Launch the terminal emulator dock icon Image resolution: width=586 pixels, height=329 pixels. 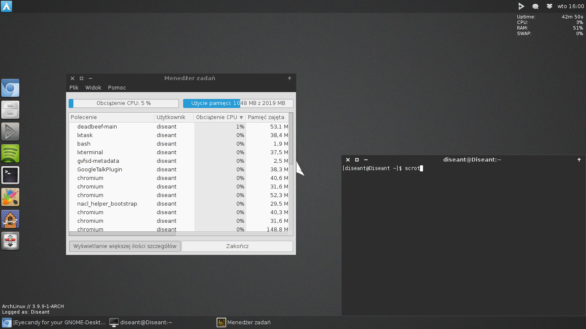[10, 175]
